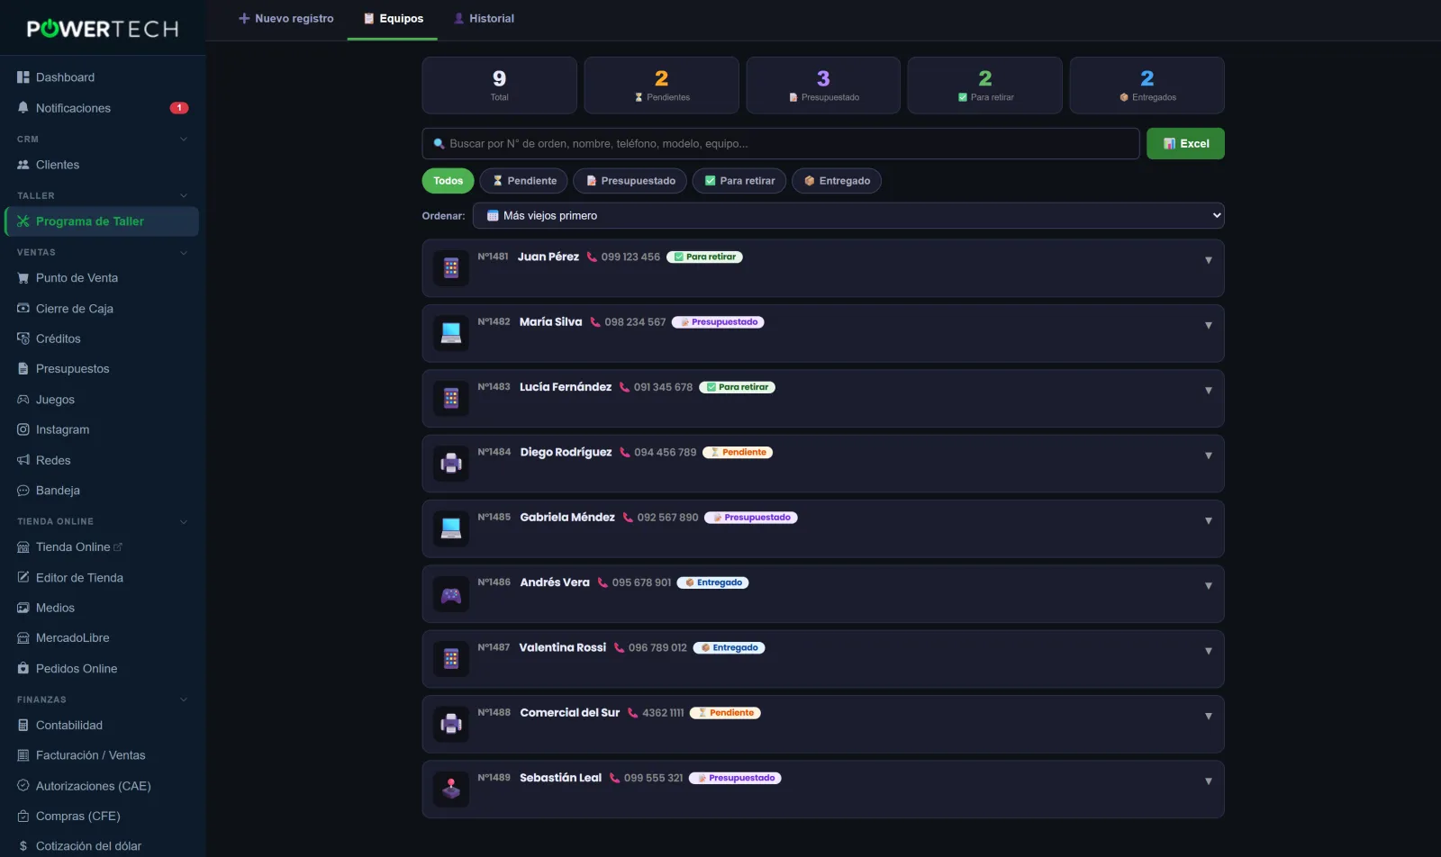Click the Bandeja chat icon

(x=23, y=491)
